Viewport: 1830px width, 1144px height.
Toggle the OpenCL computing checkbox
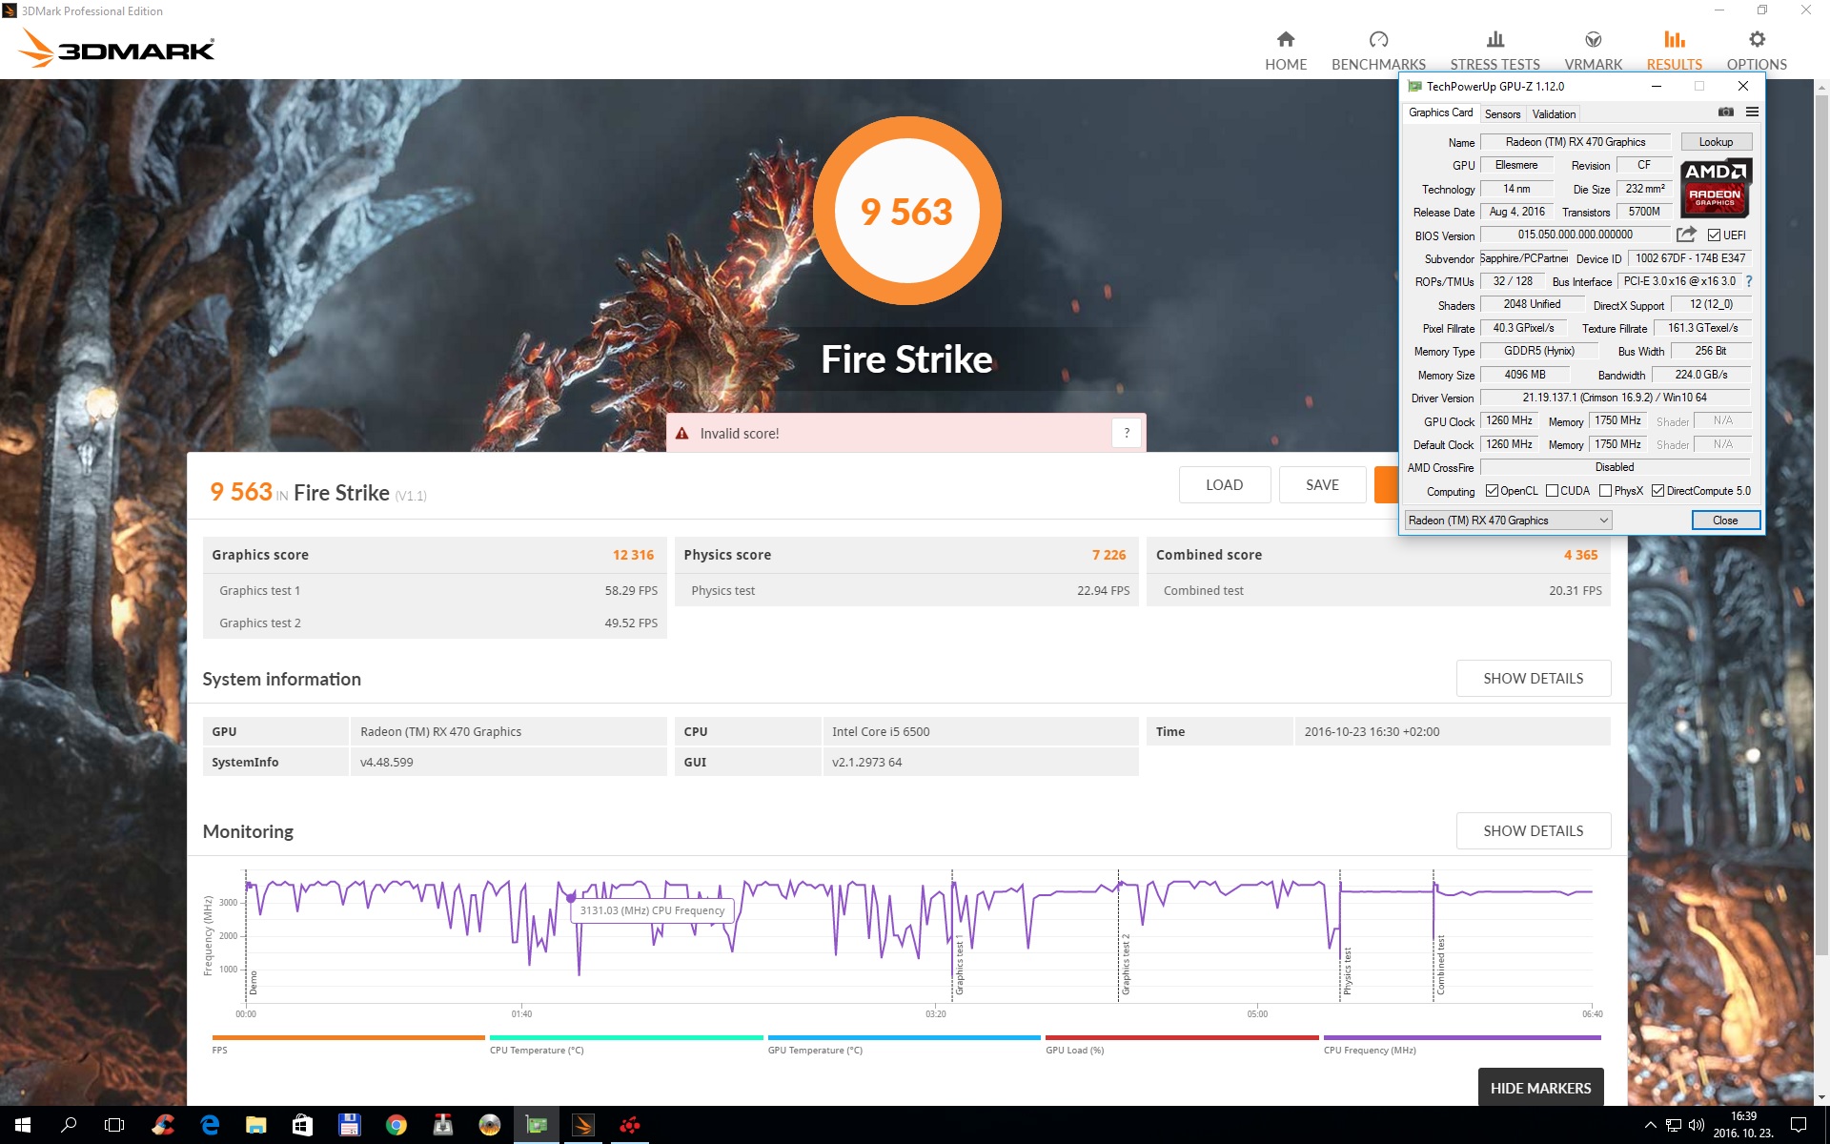coord(1492,491)
